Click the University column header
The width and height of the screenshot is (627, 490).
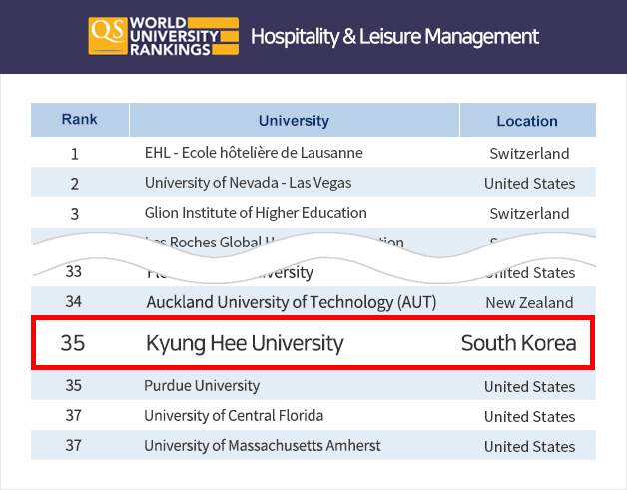click(294, 121)
